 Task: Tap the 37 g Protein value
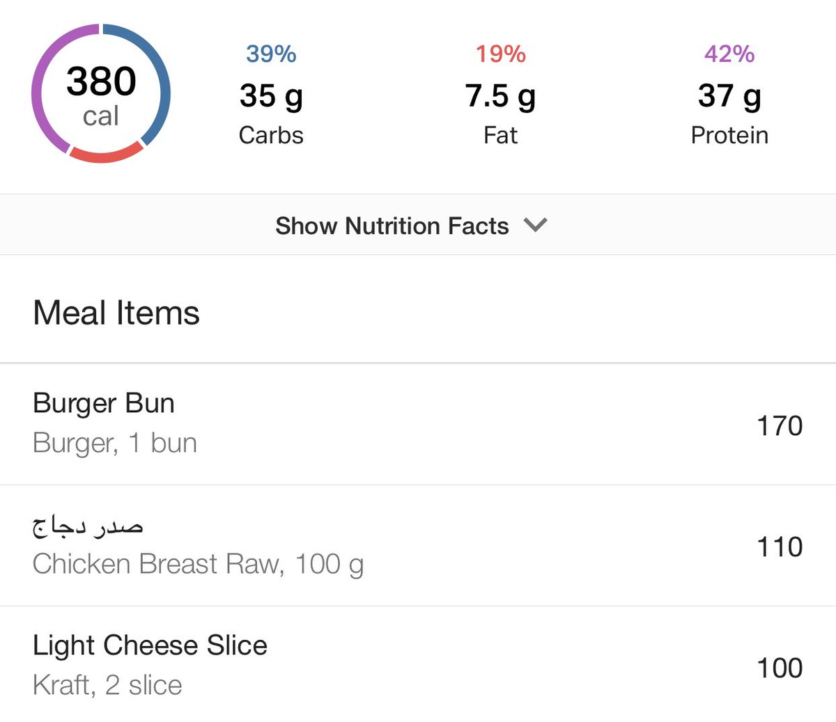tap(729, 96)
